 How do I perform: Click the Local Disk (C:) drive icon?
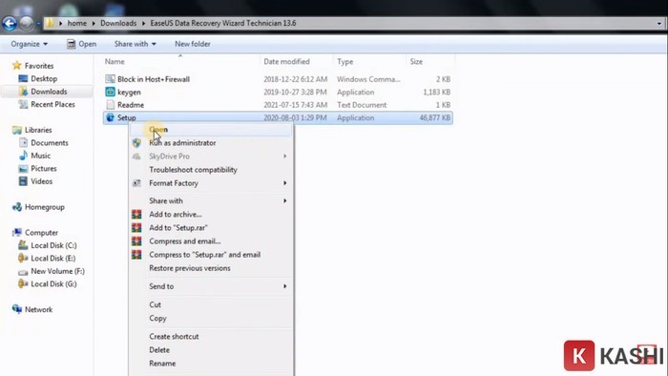pos(23,245)
